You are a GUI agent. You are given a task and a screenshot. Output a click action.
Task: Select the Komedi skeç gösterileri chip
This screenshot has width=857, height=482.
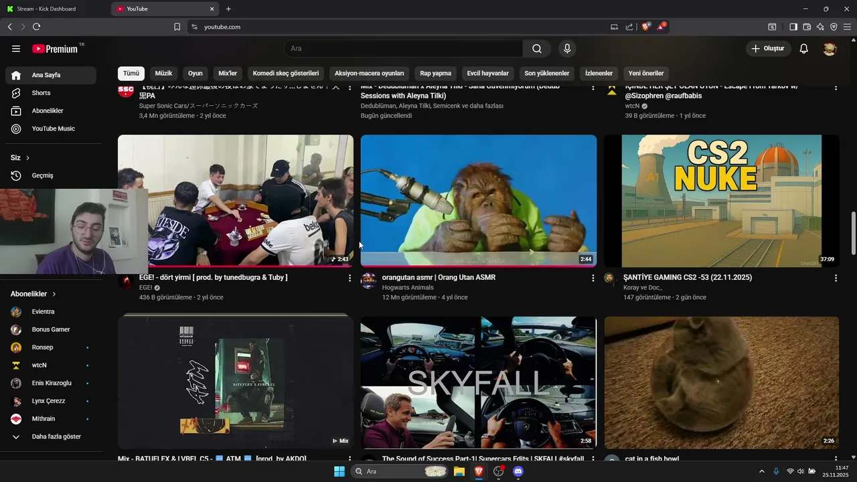point(286,73)
